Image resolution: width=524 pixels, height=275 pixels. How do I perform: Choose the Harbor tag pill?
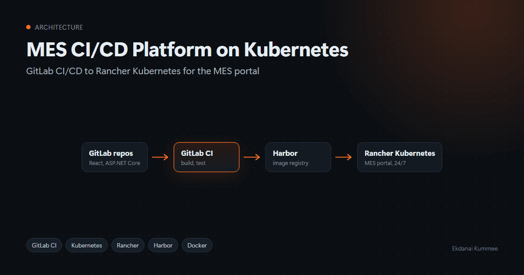pos(163,245)
